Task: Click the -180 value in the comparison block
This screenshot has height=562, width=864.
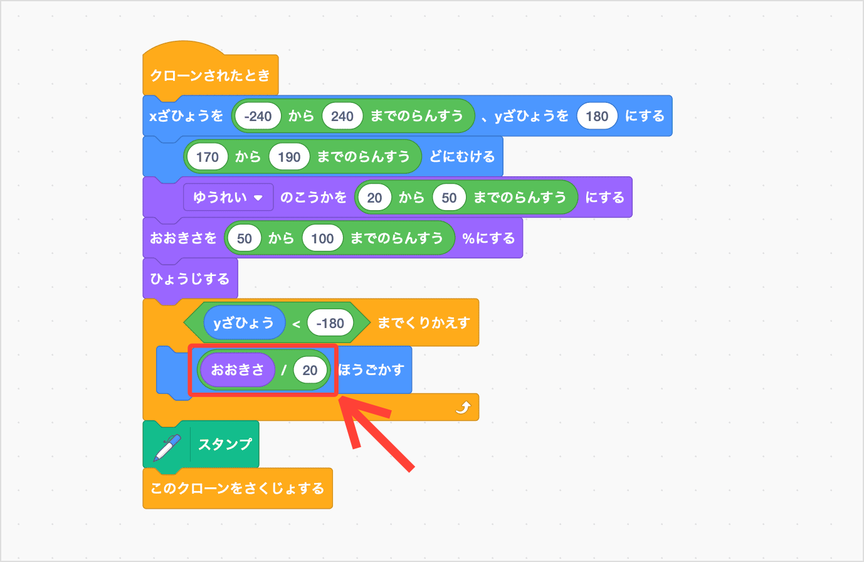Action: pos(330,323)
